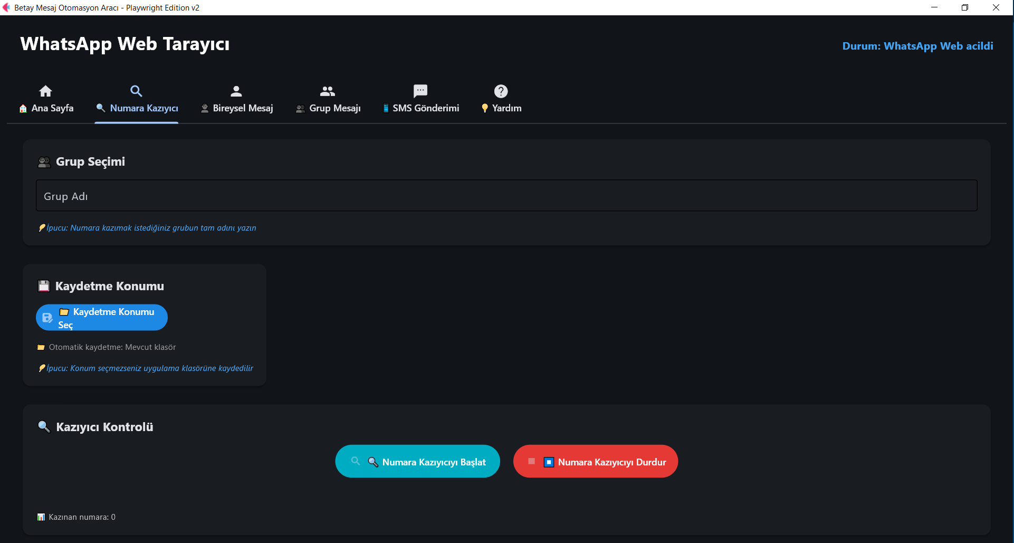
Task: Minimize the Betay Mesaj window
Action: [x=934, y=7]
